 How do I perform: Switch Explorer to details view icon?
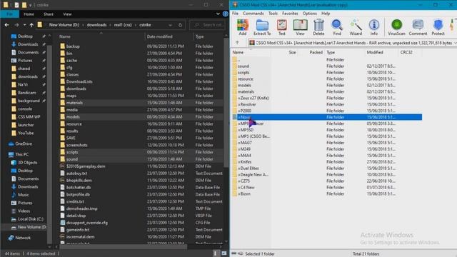point(216,253)
